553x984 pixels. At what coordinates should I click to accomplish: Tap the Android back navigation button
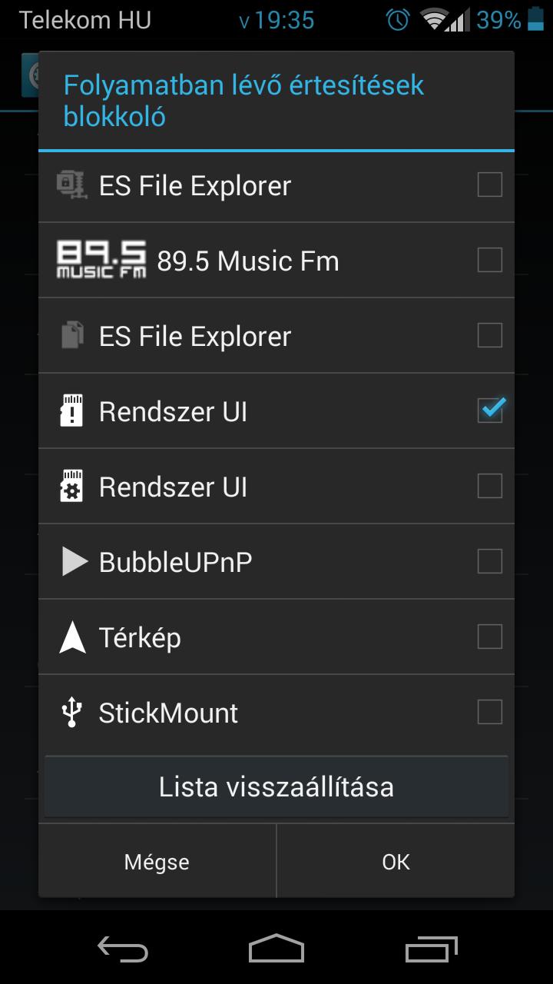123,949
